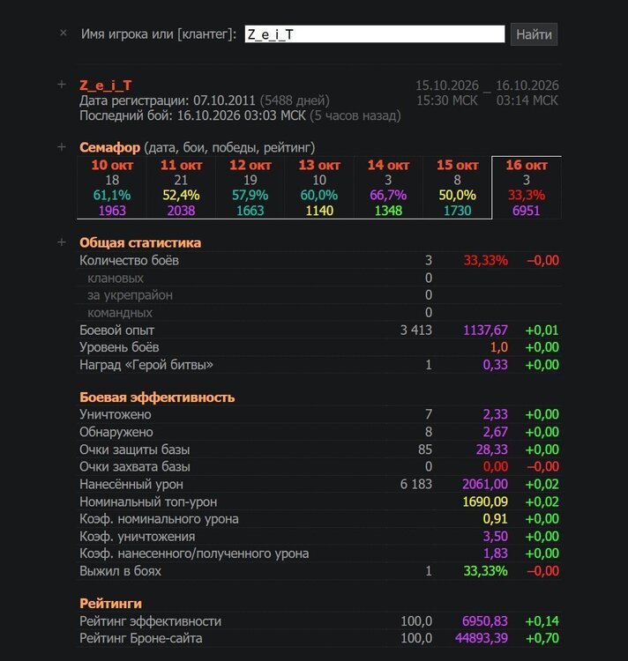Click the 1137,67 average experience value
Image resolution: width=628 pixels, height=661 pixels.
click(x=485, y=330)
